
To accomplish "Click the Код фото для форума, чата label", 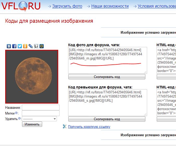I will click(94, 45).
